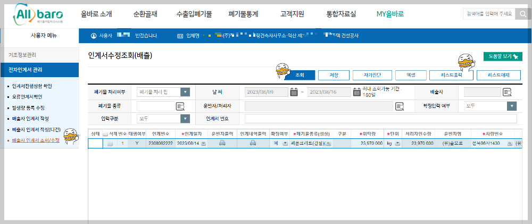Tick the delete checkbox in row 1

click(x=110, y=144)
